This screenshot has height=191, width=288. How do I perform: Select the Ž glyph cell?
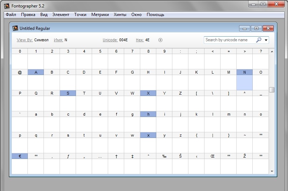(244, 164)
